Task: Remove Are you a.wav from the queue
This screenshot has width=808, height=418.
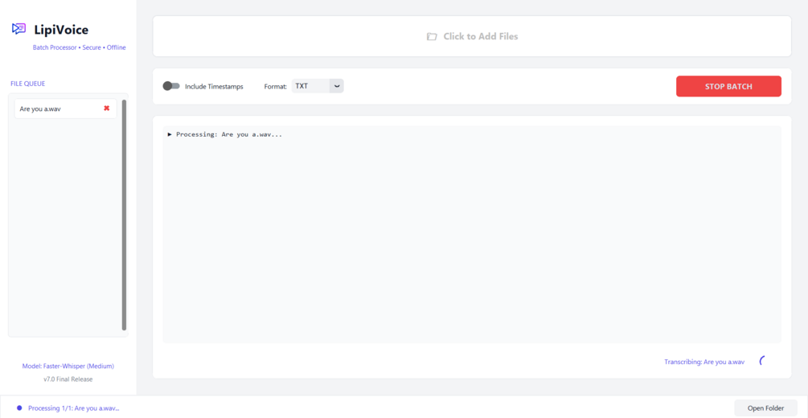Action: coord(107,109)
